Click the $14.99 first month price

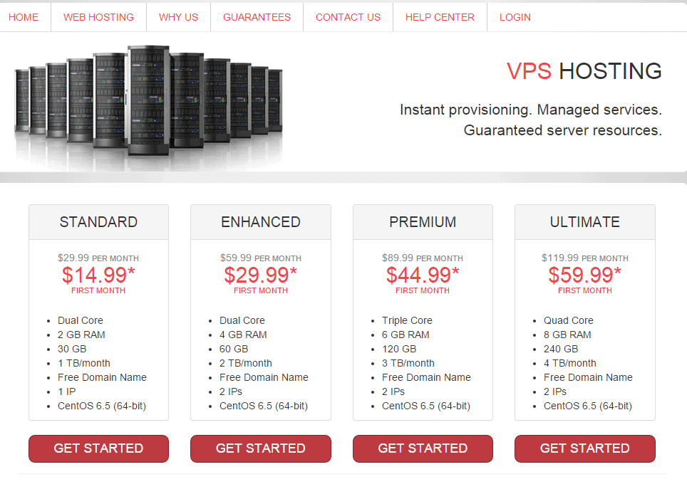pos(98,275)
